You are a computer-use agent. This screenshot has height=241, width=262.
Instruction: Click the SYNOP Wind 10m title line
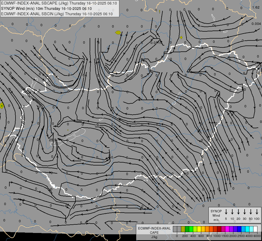coord(47,9)
